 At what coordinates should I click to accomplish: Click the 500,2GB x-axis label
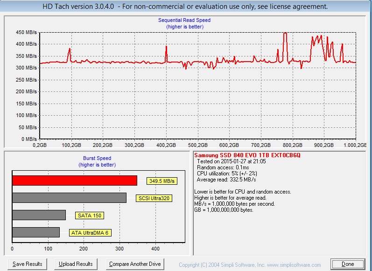click(198, 145)
